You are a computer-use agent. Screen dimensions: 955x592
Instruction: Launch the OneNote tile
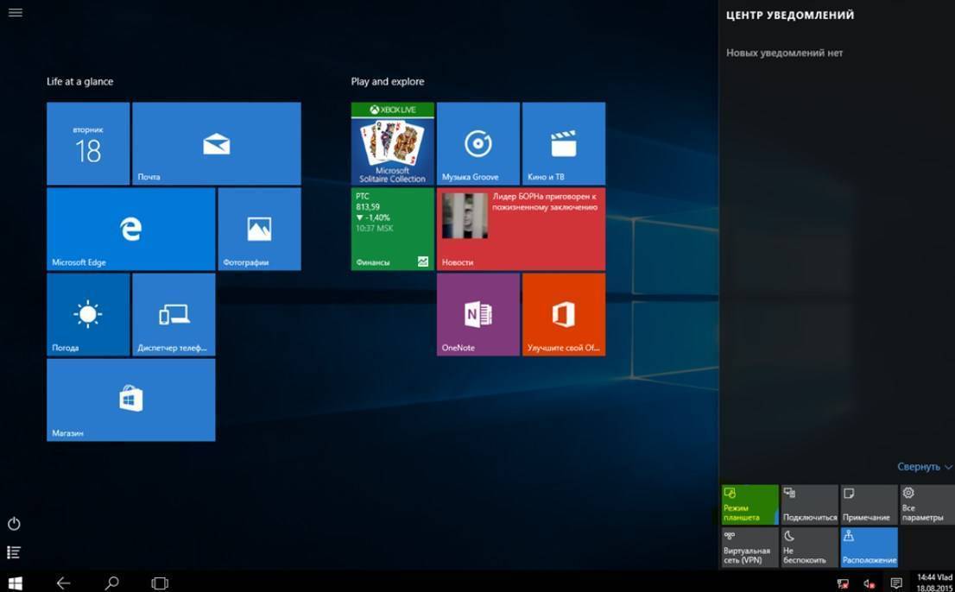(x=477, y=314)
